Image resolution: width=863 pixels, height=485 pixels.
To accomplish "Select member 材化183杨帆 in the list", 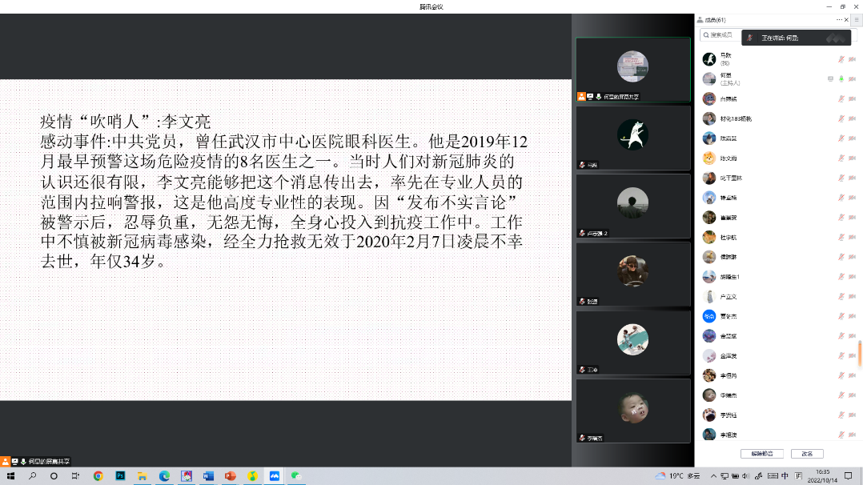I will [737, 118].
